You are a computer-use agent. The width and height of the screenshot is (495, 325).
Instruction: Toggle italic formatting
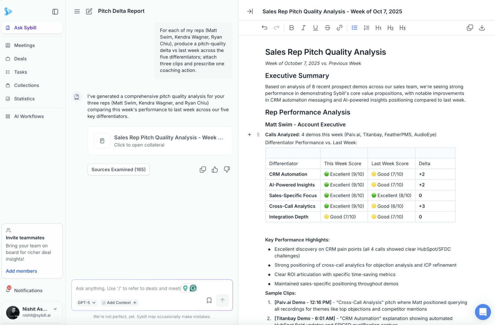(x=303, y=28)
